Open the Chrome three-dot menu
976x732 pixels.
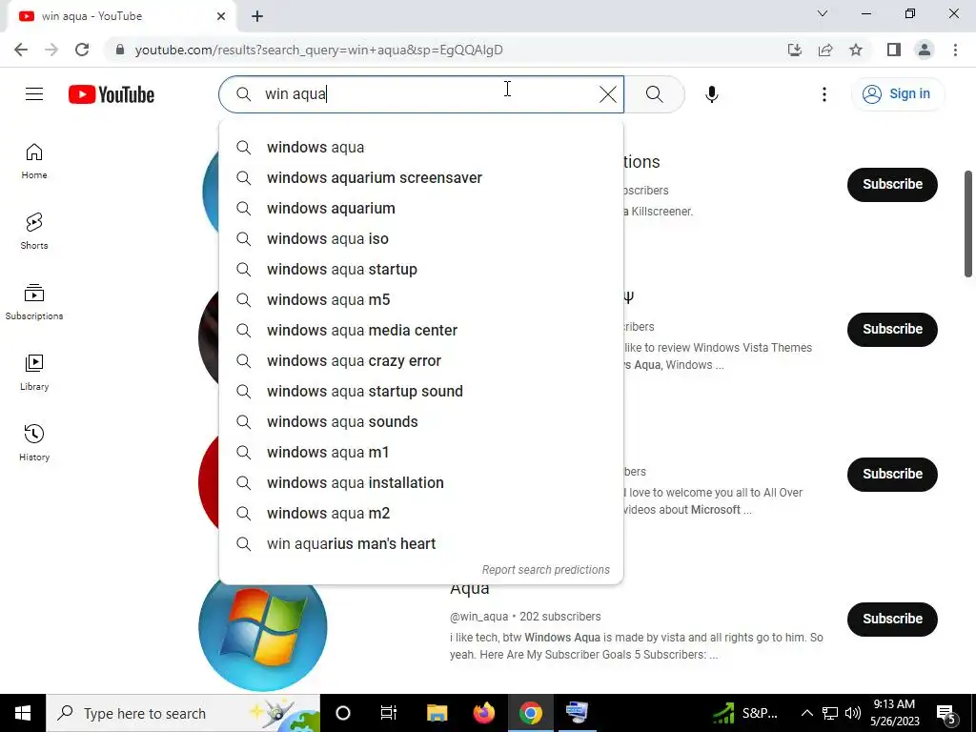click(x=955, y=50)
